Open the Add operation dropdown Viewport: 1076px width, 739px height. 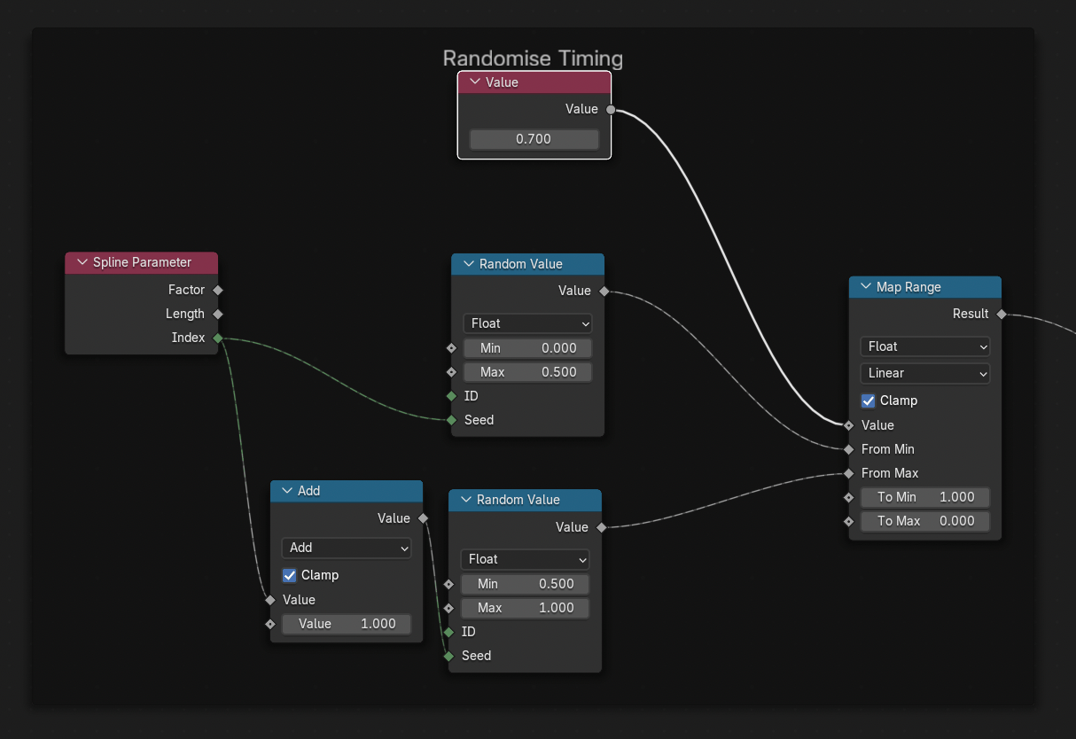click(347, 548)
